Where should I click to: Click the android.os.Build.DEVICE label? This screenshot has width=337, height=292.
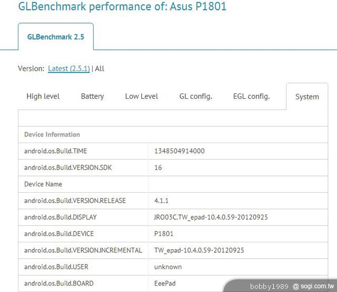pyautogui.click(x=59, y=234)
